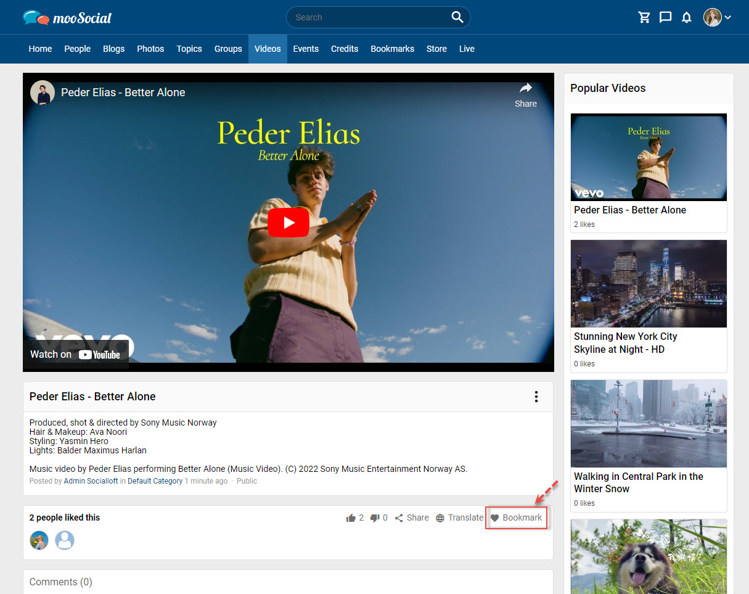Open the New York City Skyline thumbnail

pos(649,284)
